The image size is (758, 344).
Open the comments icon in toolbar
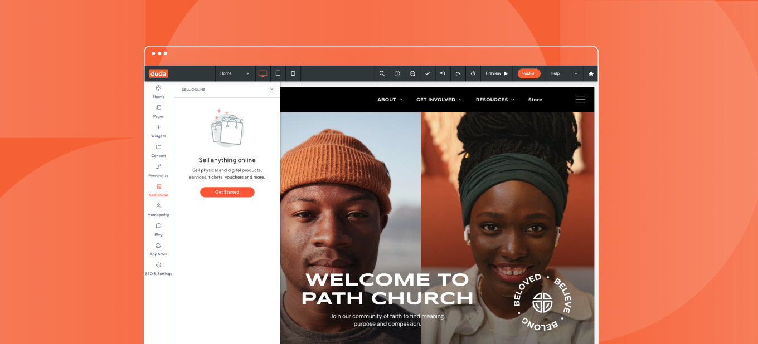click(412, 73)
